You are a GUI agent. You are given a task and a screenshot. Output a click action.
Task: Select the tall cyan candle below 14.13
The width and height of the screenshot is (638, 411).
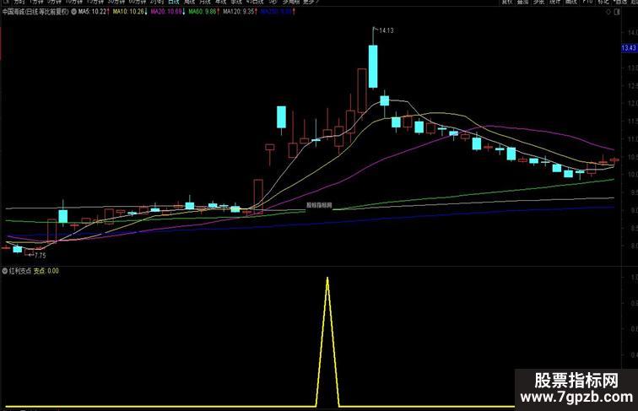click(x=373, y=67)
